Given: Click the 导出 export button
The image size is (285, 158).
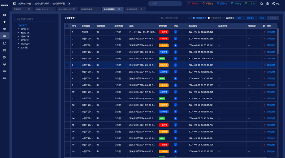Looking at the screenshot, I should pyautogui.click(x=262, y=18).
